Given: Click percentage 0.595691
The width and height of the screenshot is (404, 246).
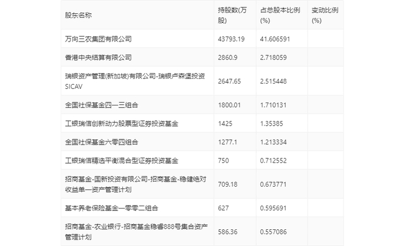Looking at the screenshot, I should click(x=273, y=208).
